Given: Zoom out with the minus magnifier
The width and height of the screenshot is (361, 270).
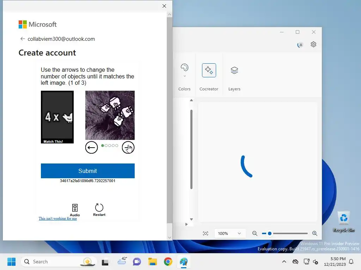Looking at the screenshot, I should pyautogui.click(x=255, y=233).
